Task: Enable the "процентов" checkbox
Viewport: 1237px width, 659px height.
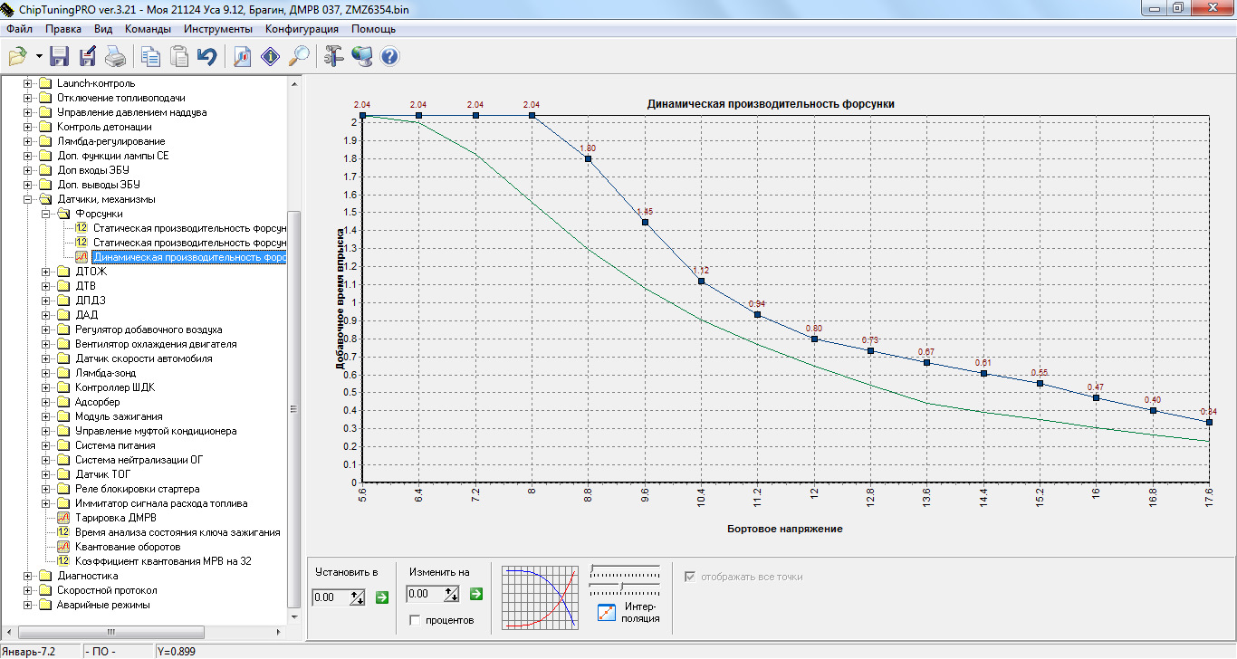Action: [415, 620]
